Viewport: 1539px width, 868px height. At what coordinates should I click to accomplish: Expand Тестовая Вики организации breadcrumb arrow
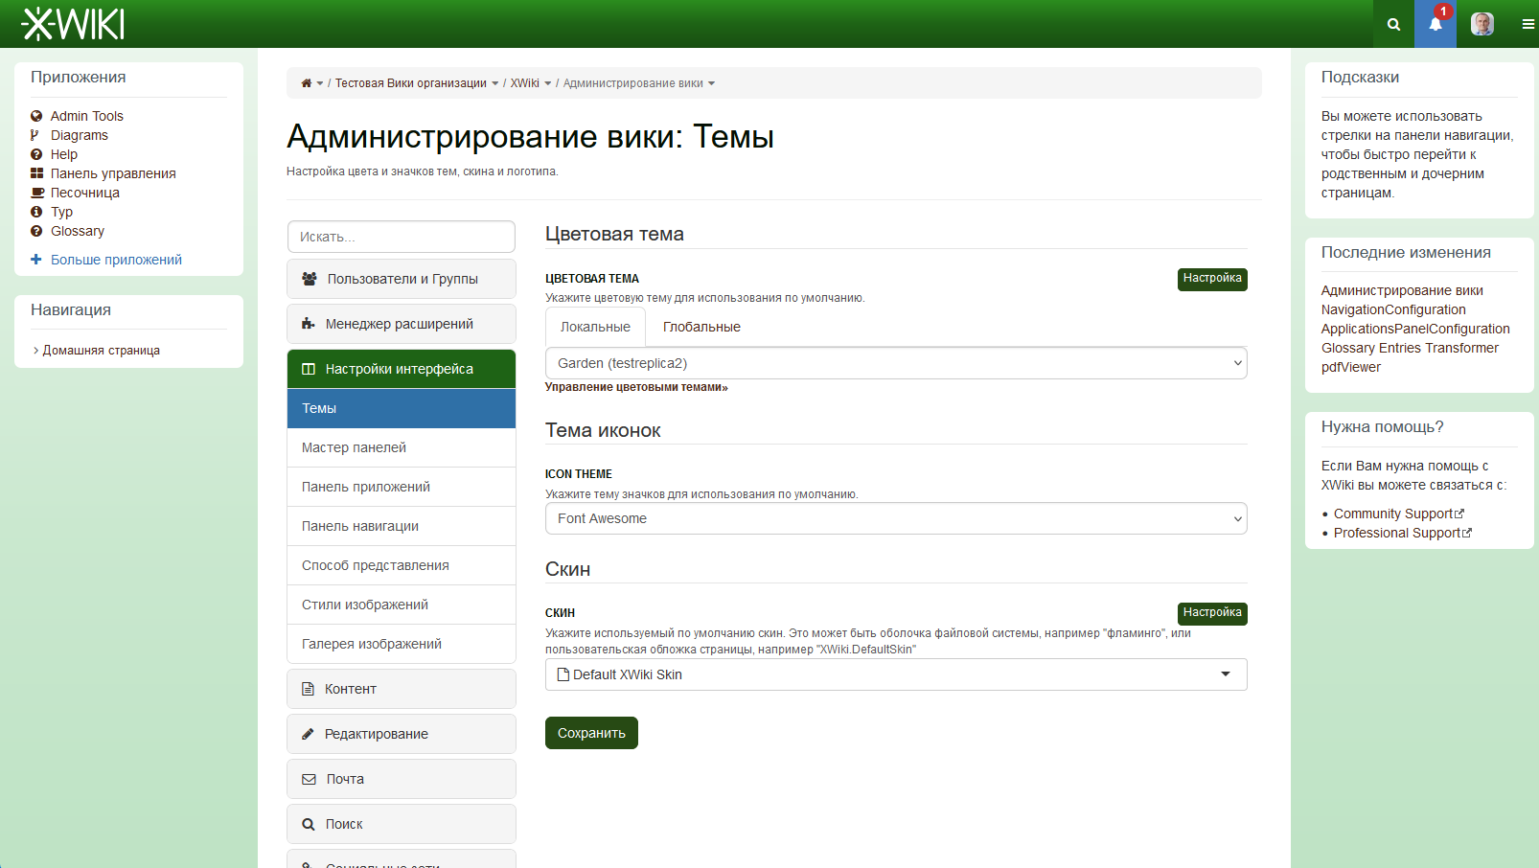(495, 83)
